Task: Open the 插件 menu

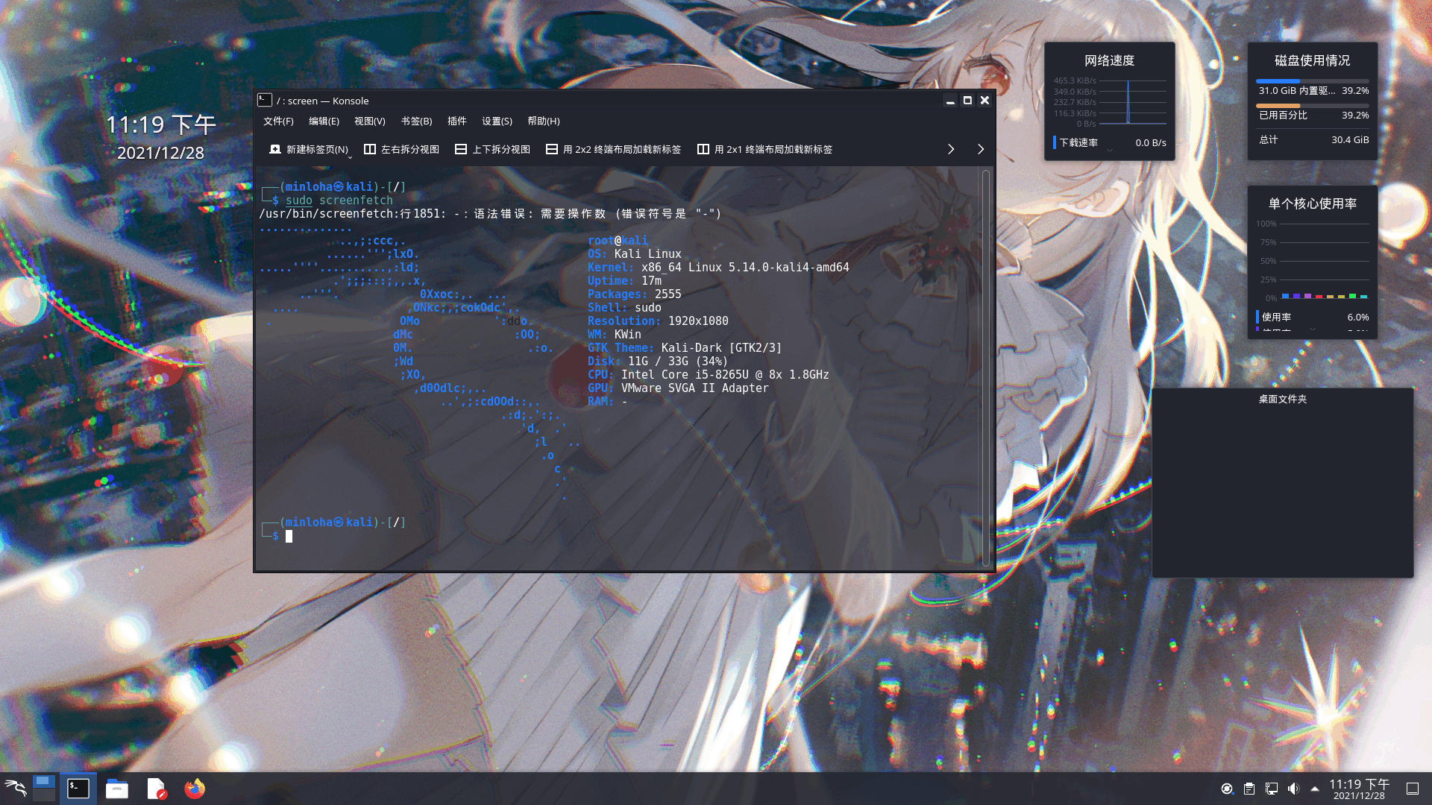Action: pyautogui.click(x=457, y=121)
